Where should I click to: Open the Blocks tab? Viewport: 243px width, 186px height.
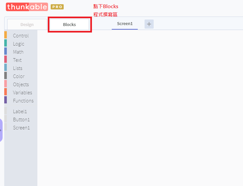tap(70, 24)
